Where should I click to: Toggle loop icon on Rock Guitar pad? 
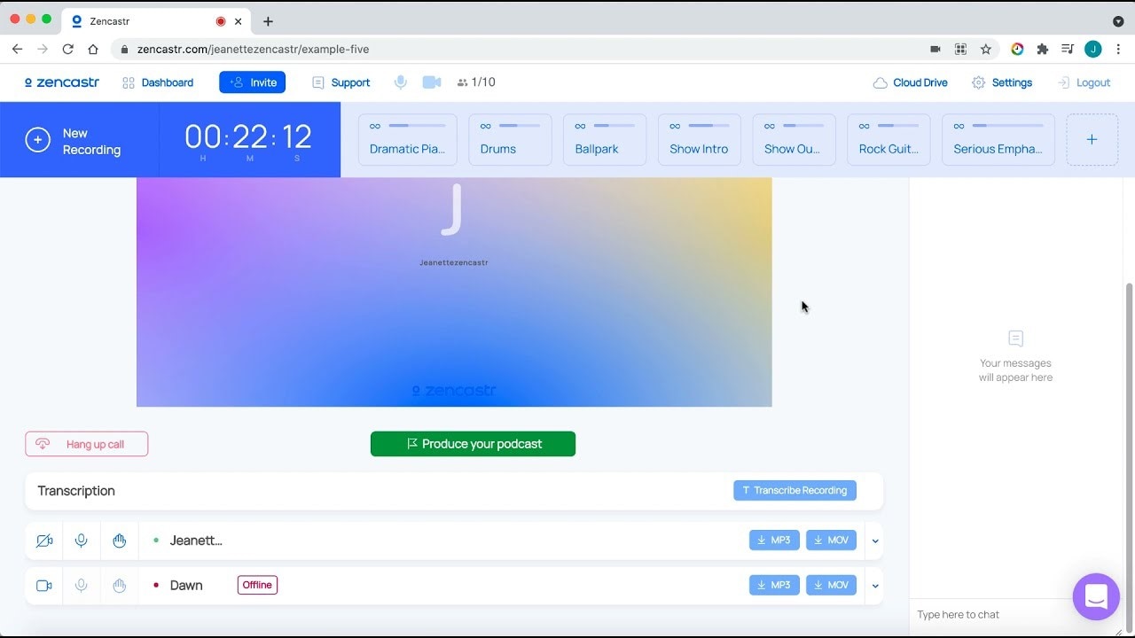point(865,126)
